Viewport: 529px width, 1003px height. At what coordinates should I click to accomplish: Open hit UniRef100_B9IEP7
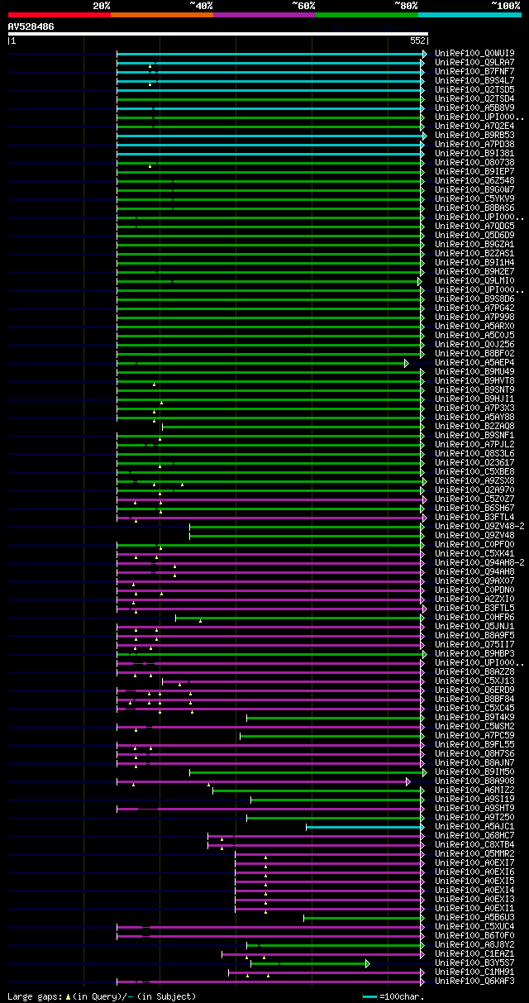click(x=475, y=172)
